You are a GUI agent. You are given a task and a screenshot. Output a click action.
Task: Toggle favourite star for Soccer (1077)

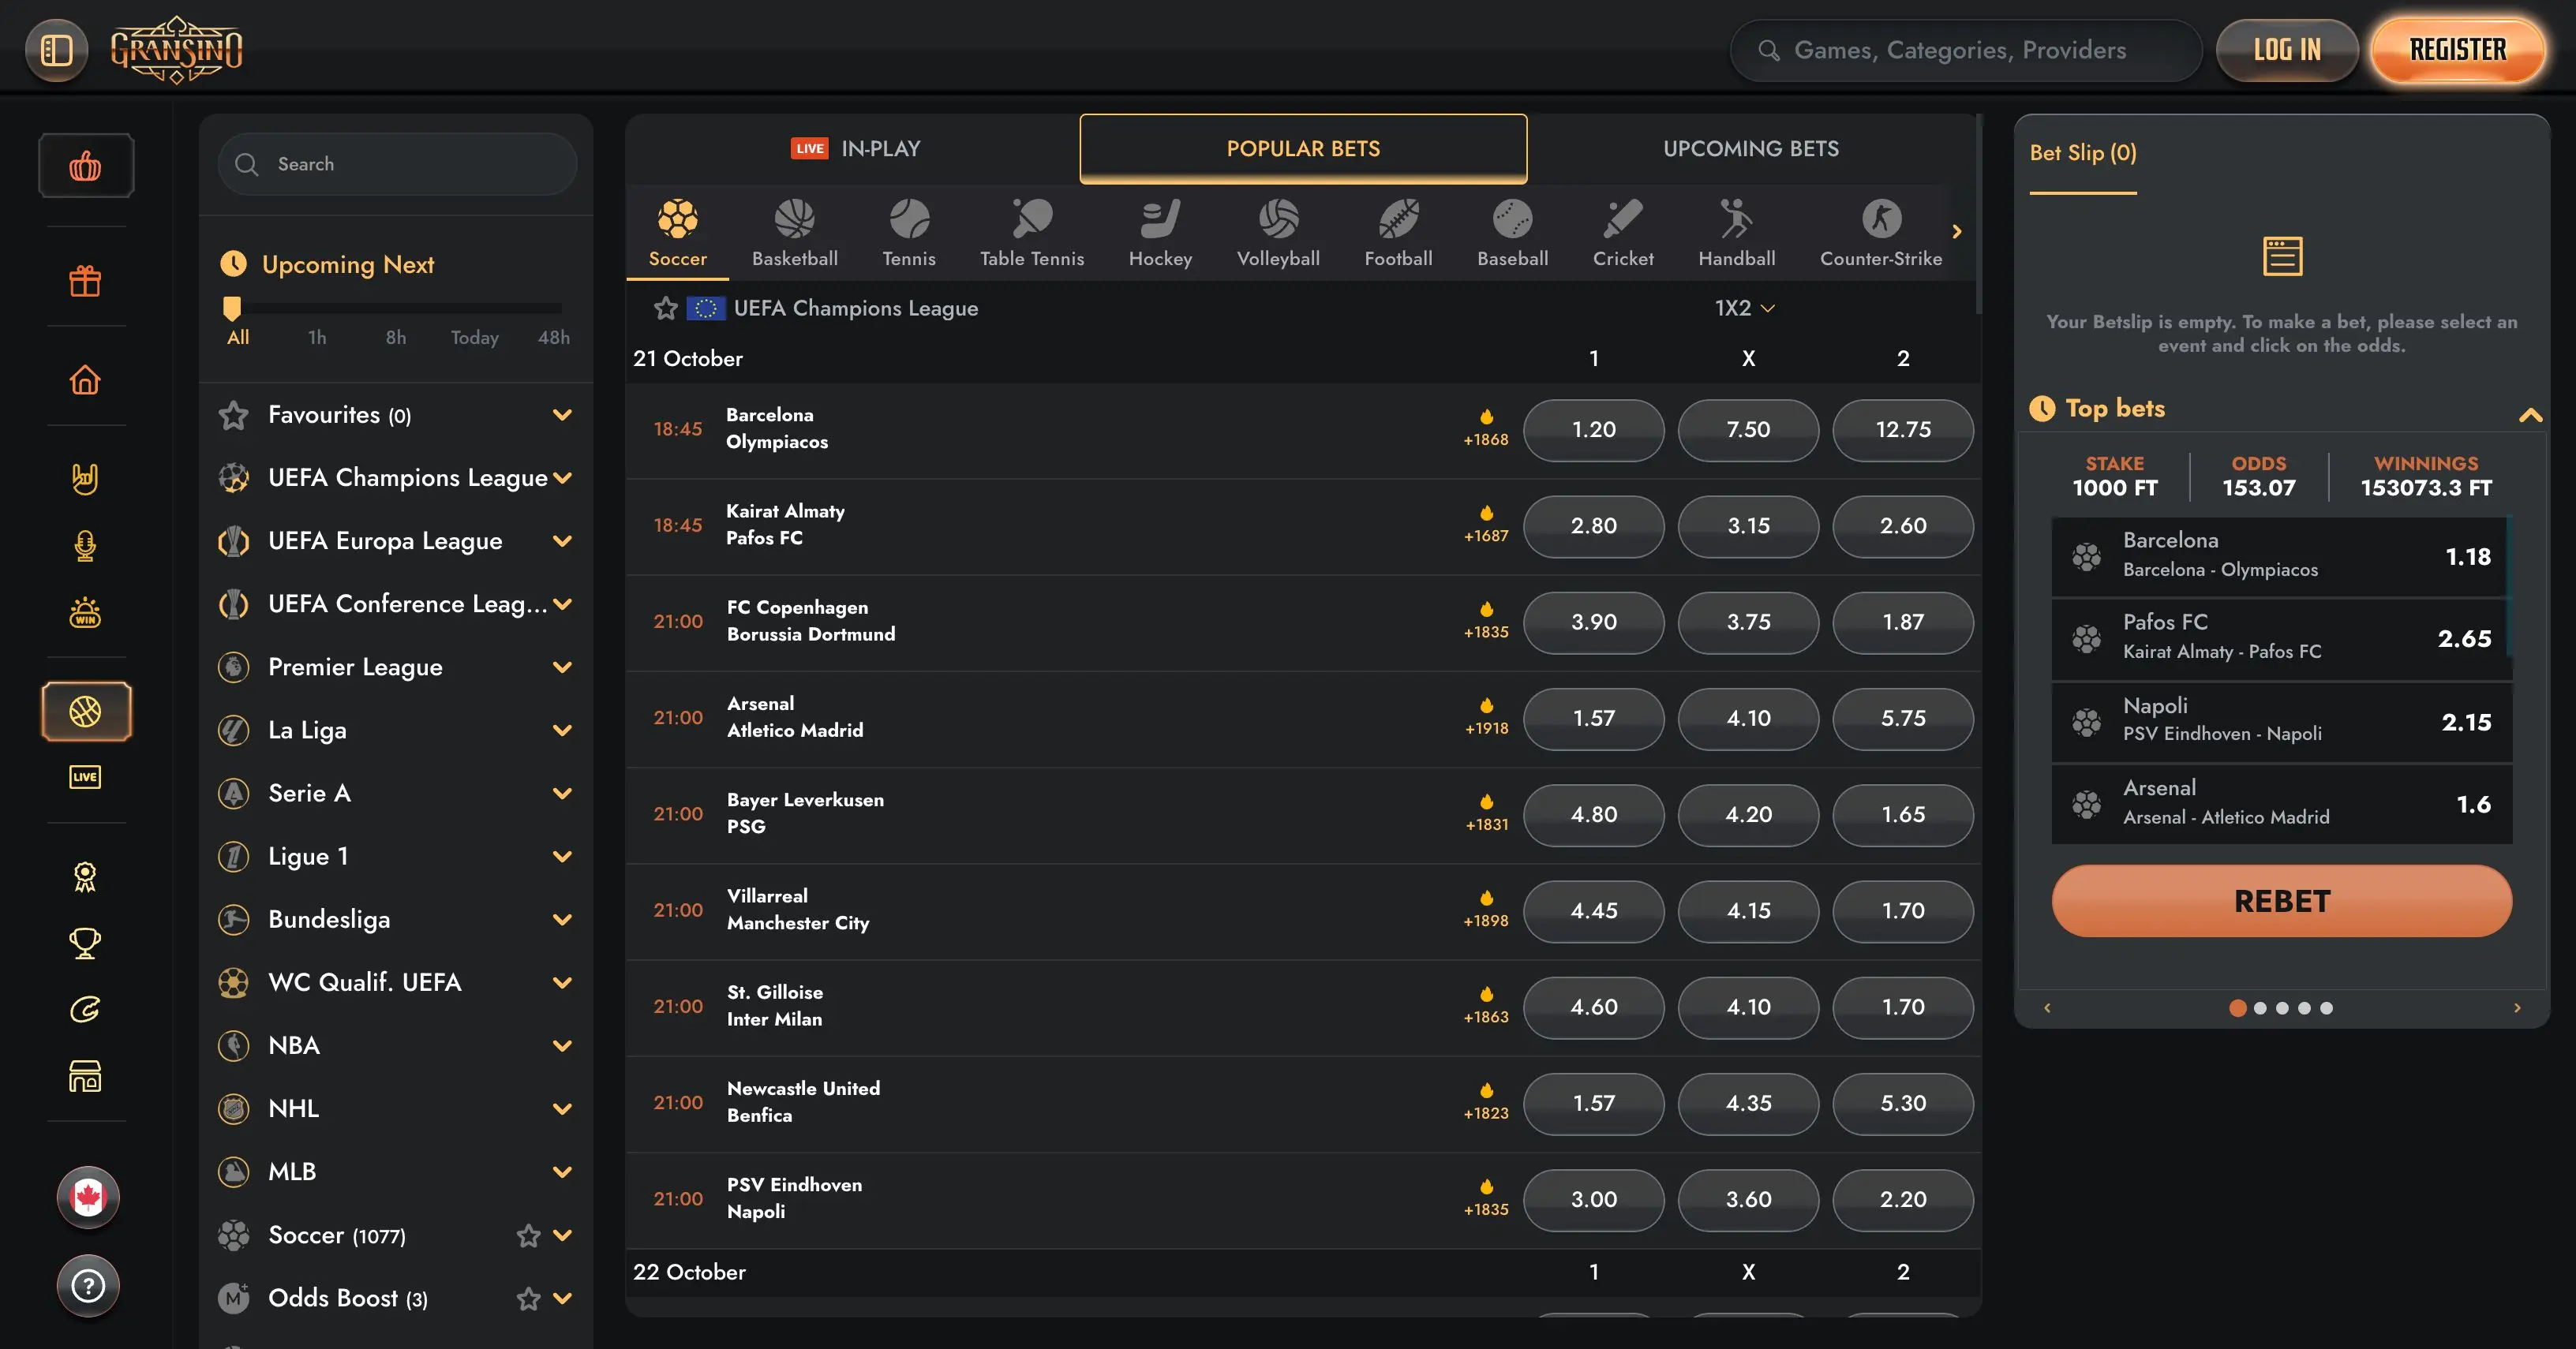(x=529, y=1236)
